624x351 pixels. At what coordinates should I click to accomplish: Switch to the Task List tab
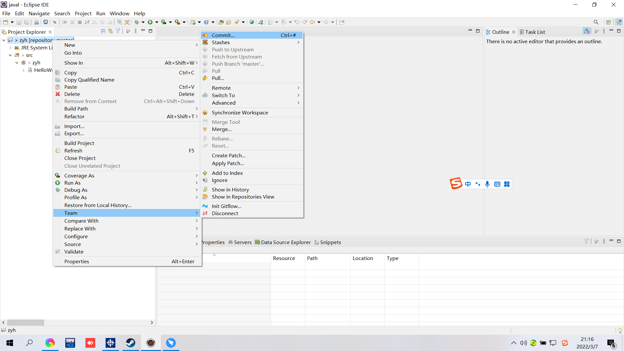coord(535,32)
